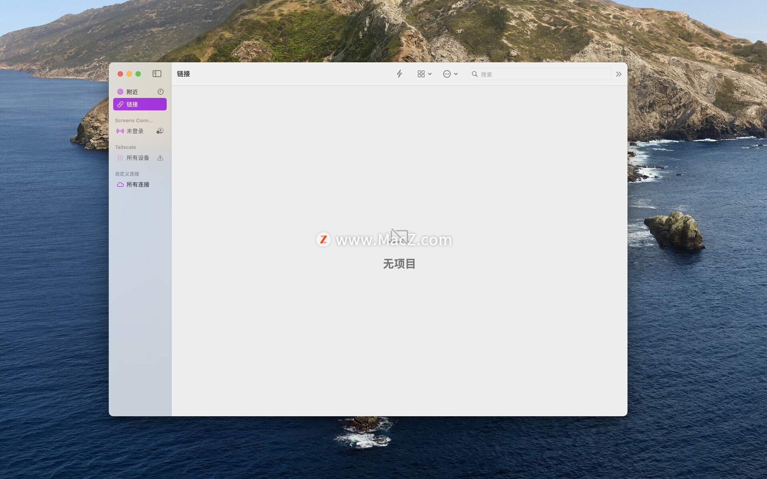
Task: Click the warning triangle next to 所有设备
Action: 160,158
